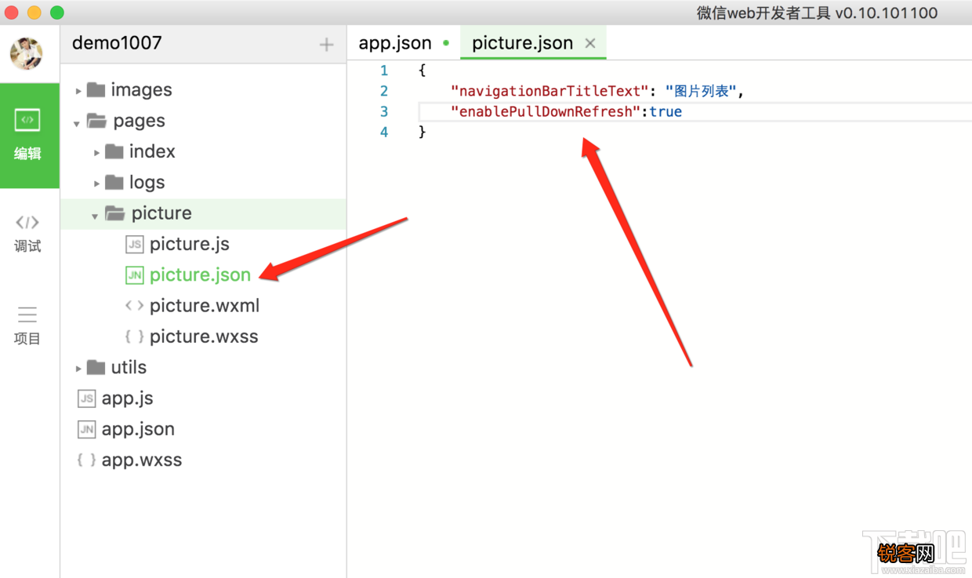This screenshot has width=972, height=578.
Task: Open app.js in the file tree
Action: (x=127, y=398)
